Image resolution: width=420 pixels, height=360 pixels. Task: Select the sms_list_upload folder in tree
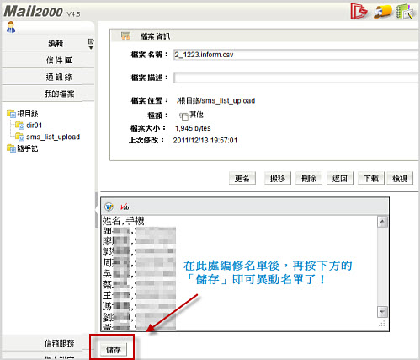53,137
